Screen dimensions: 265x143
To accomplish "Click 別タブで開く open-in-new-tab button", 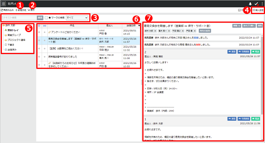I will 249,26.
